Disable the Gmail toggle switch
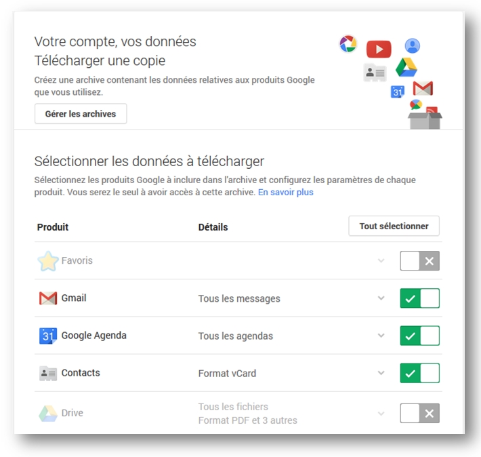481x457 pixels. click(419, 298)
